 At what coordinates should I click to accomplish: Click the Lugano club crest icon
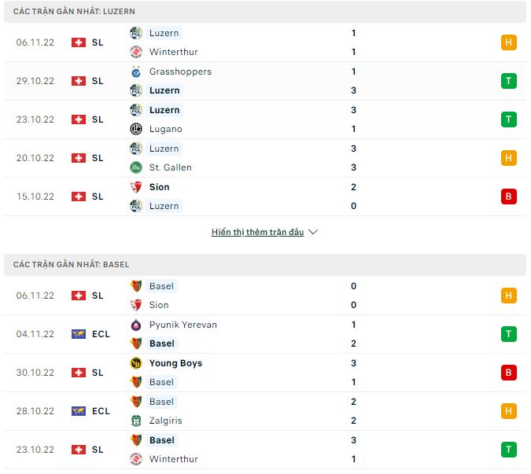[136, 129]
